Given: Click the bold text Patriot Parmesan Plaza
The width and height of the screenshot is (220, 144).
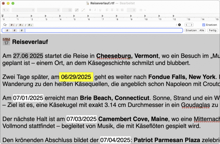Looking at the screenshot, I should click(x=167, y=140).
